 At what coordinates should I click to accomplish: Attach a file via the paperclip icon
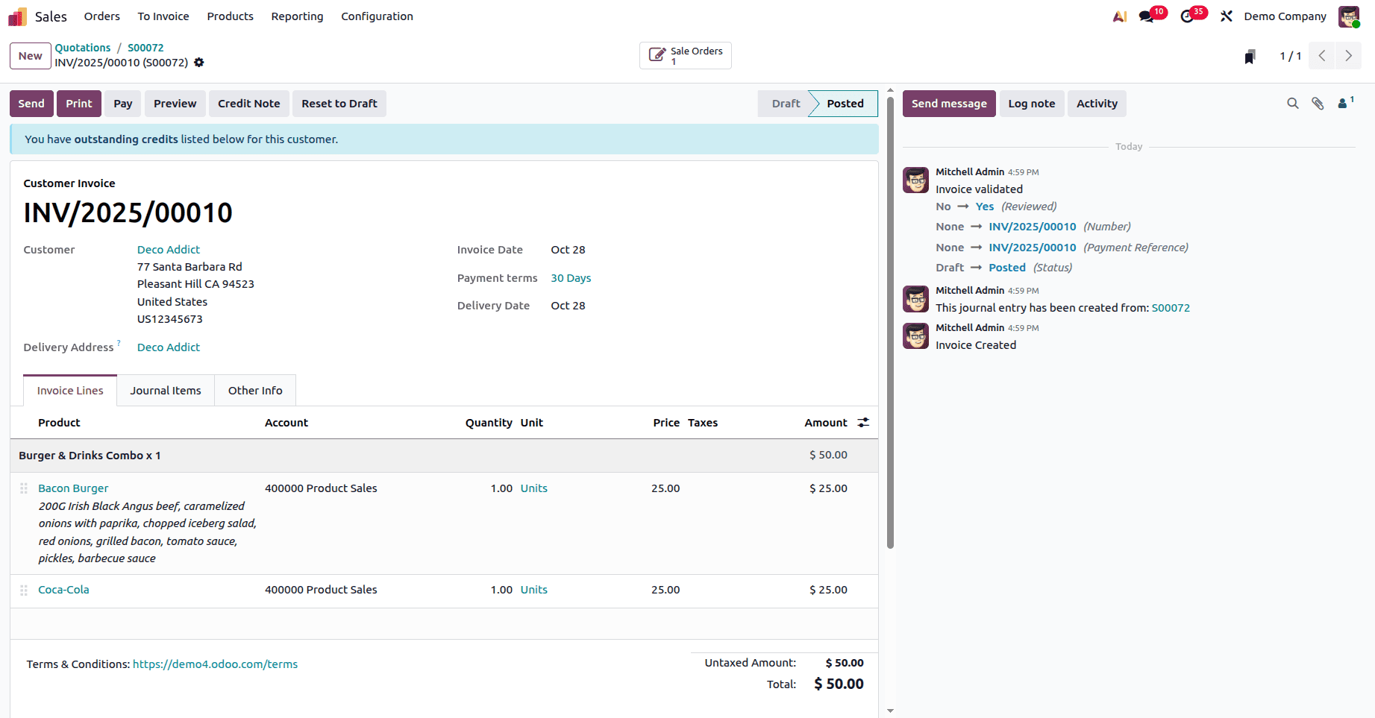click(1318, 104)
